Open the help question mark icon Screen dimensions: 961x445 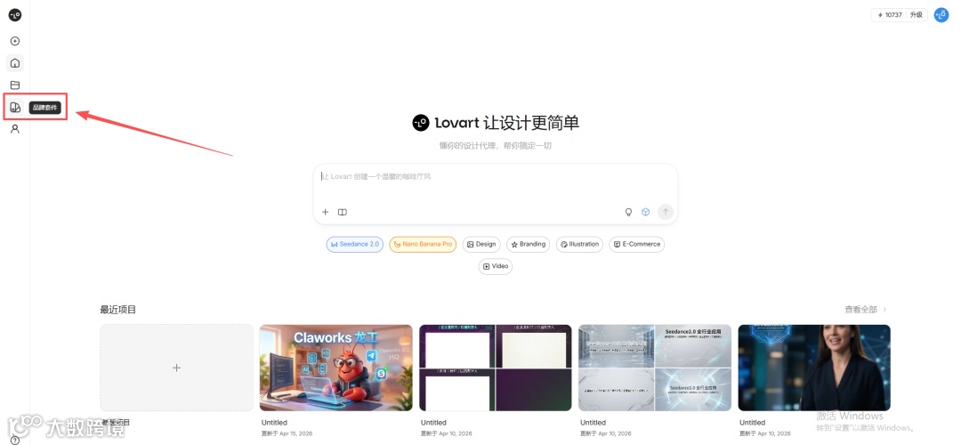[15, 440]
